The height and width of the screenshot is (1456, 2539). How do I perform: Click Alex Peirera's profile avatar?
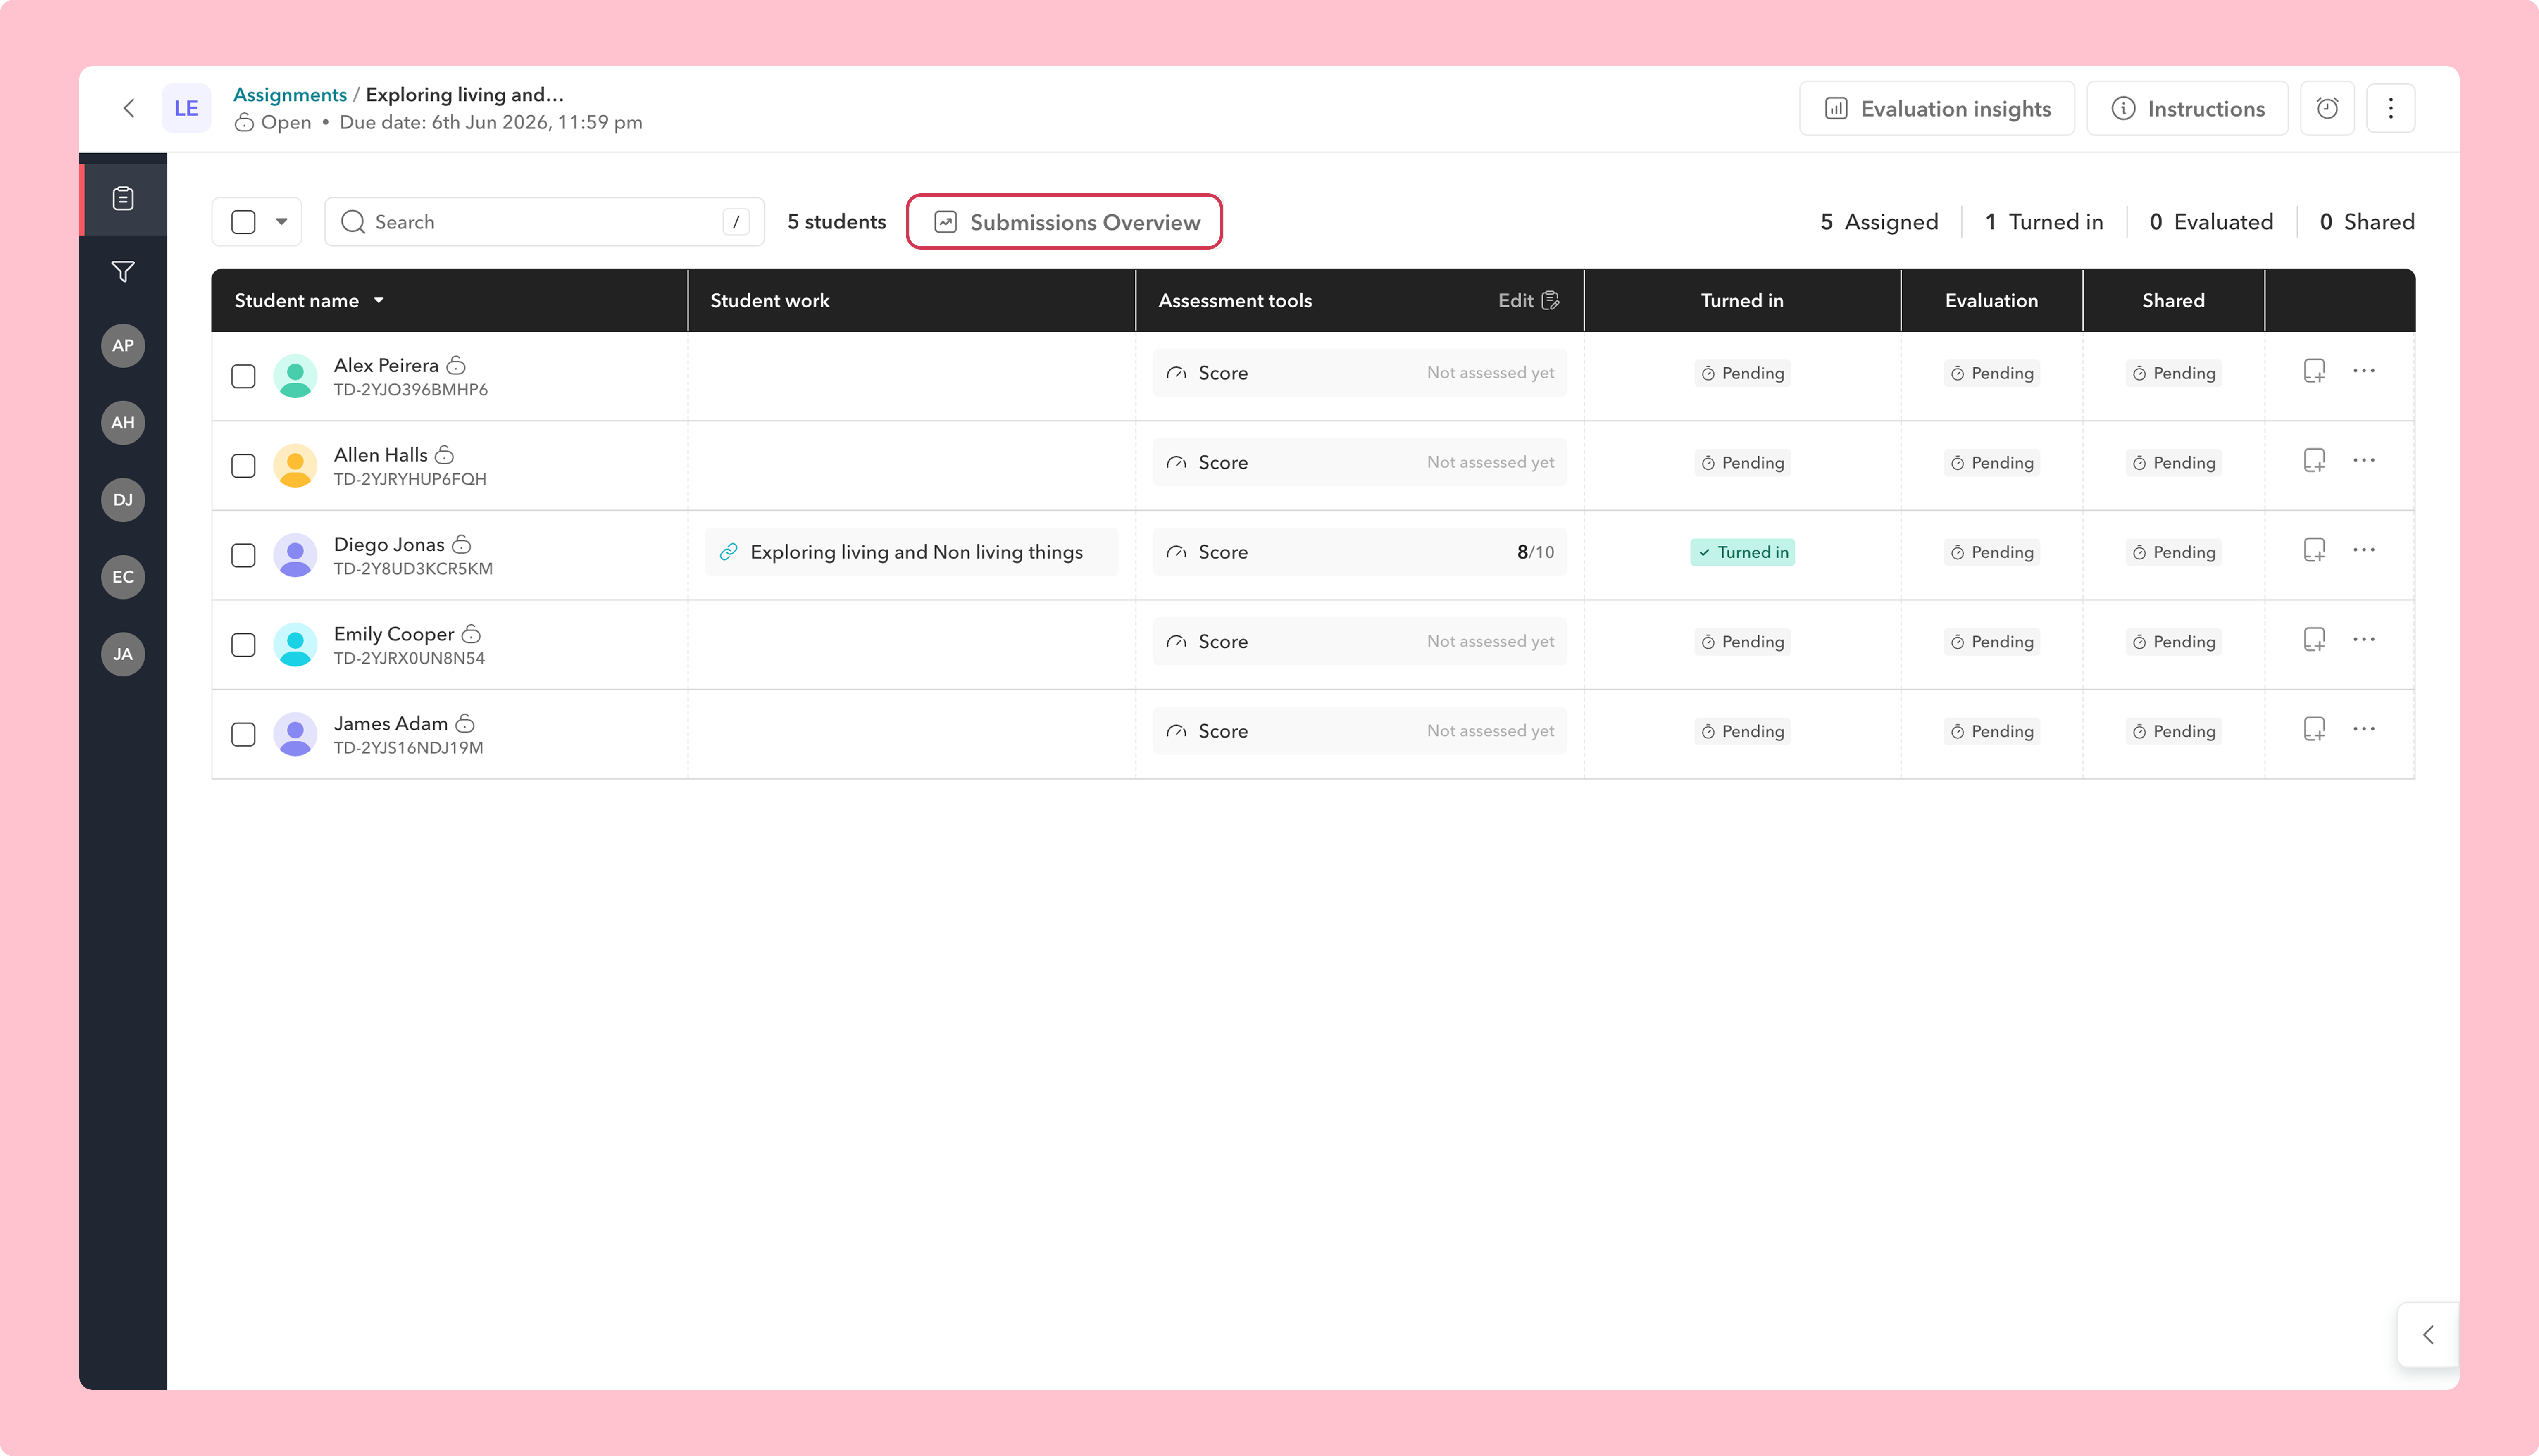coord(295,376)
